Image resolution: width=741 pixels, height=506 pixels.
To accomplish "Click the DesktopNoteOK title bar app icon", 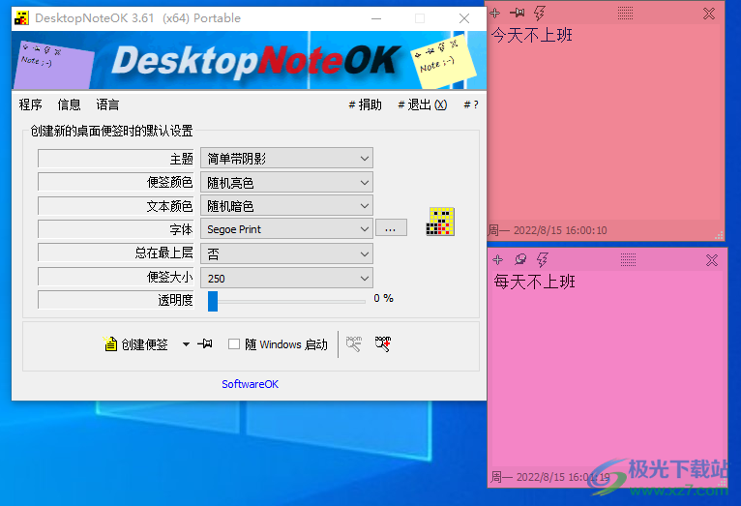I will coord(21,18).
